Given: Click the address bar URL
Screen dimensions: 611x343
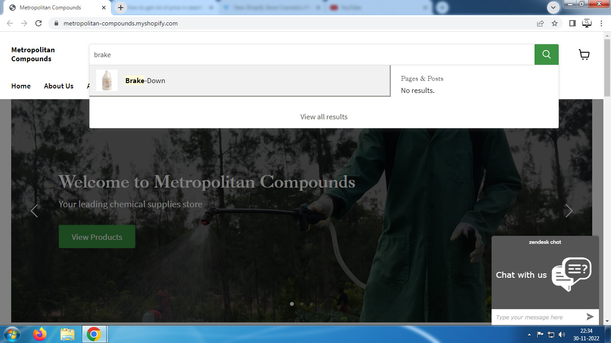Looking at the screenshot, I should coord(120,23).
